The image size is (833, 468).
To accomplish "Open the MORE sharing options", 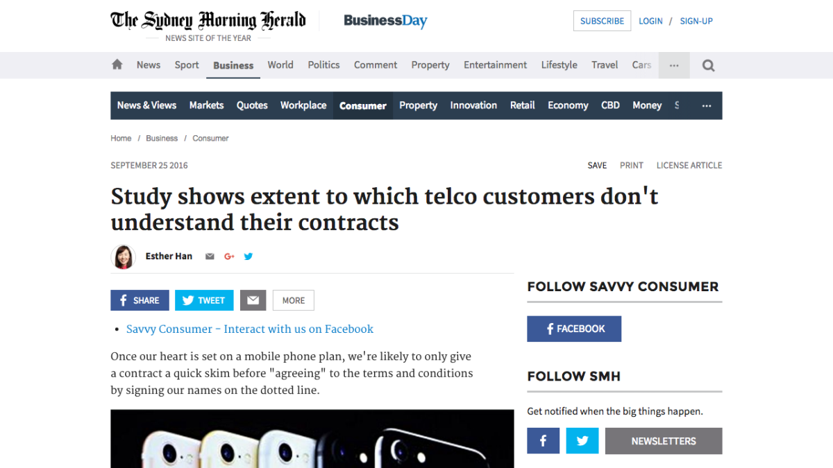I will tap(293, 300).
